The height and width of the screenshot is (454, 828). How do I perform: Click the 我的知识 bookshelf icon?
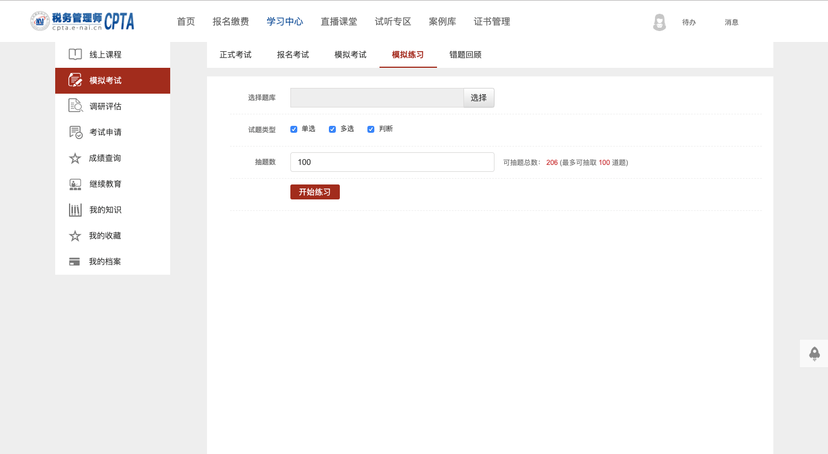pyautogui.click(x=75, y=210)
